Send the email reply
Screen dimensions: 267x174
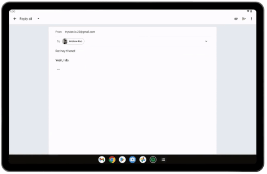pos(244,19)
